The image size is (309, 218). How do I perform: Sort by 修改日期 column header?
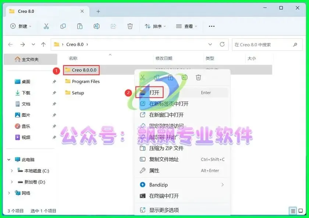[x=164, y=58]
